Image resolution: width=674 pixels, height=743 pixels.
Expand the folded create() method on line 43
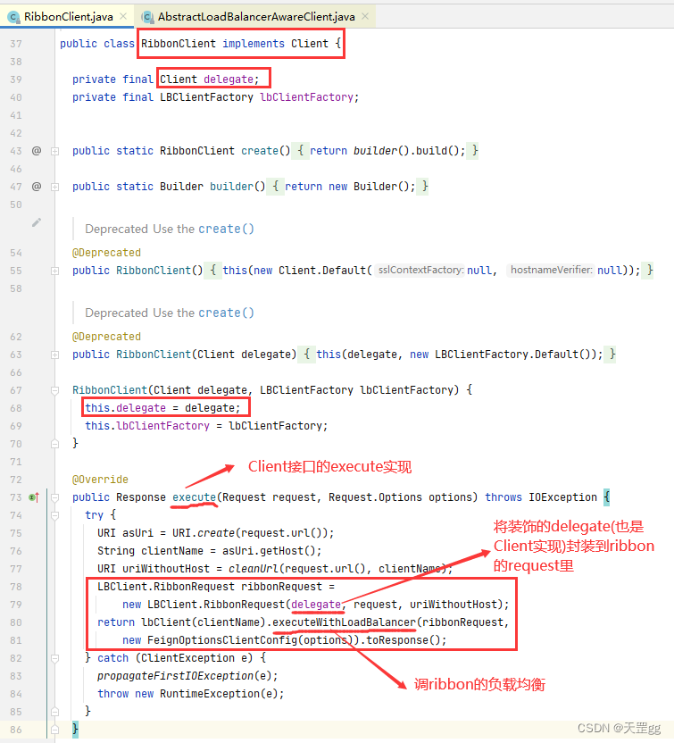pyautogui.click(x=55, y=151)
